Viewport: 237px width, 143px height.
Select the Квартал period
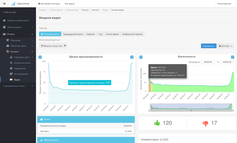tap(91, 34)
